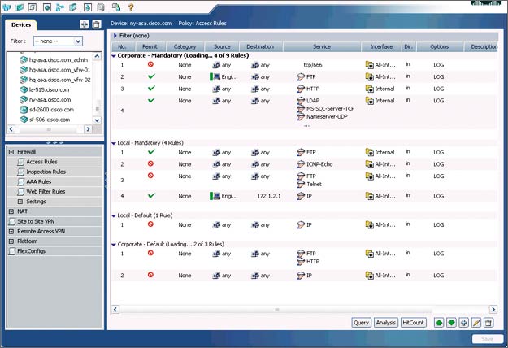
Task: Click the Interface column header
Action: coord(381,46)
